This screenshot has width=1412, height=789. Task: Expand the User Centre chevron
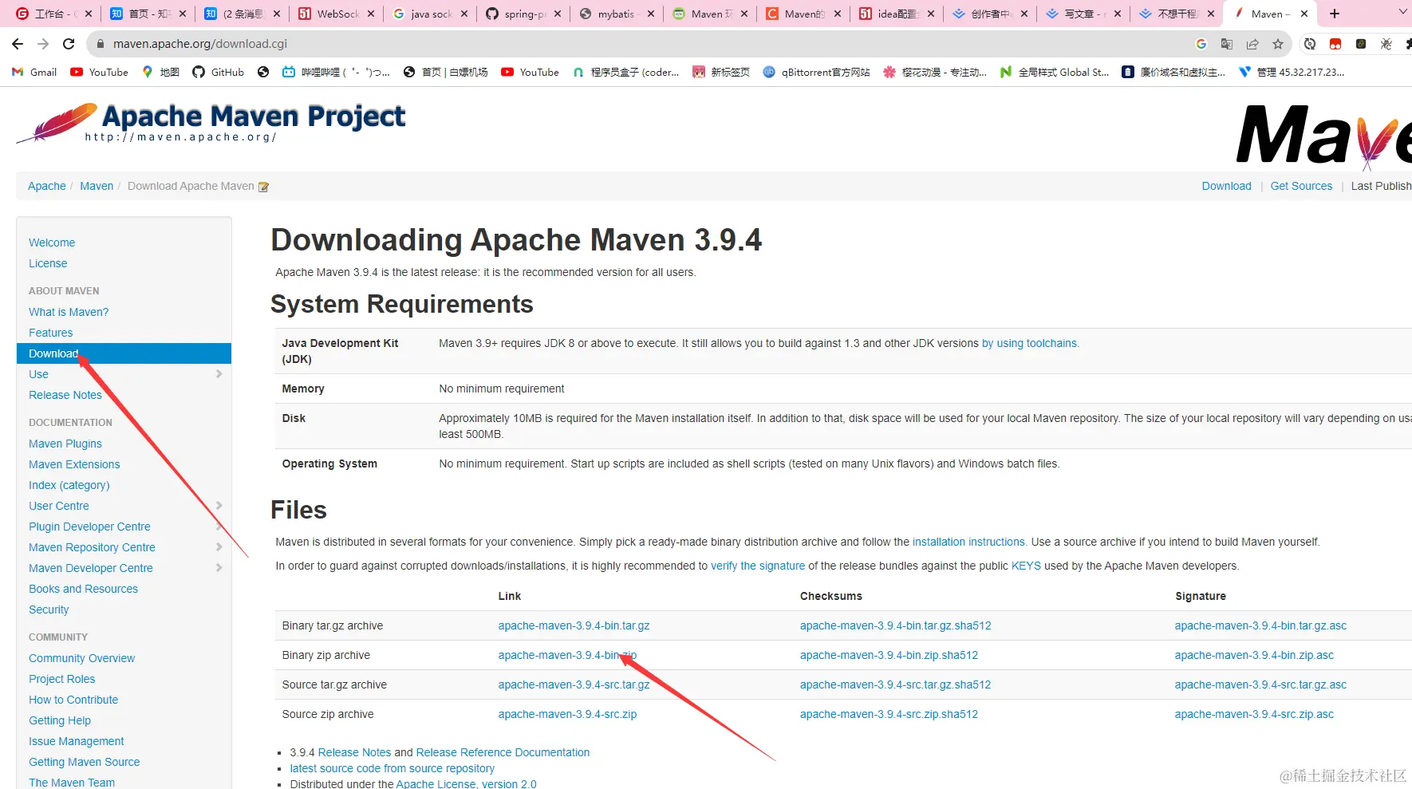219,506
